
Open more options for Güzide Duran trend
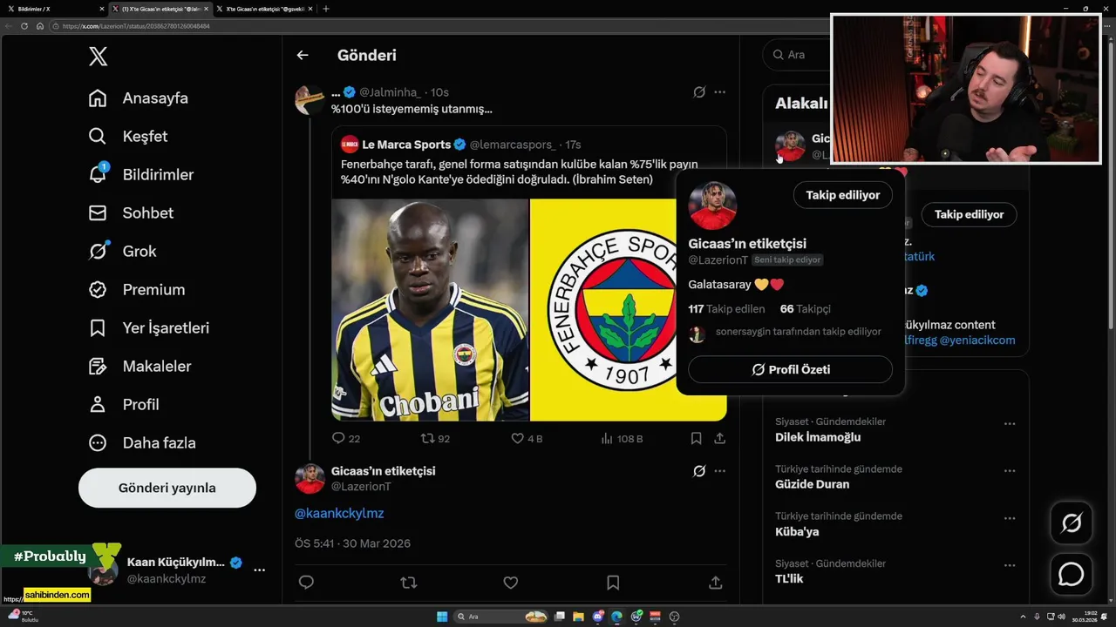[1010, 471]
